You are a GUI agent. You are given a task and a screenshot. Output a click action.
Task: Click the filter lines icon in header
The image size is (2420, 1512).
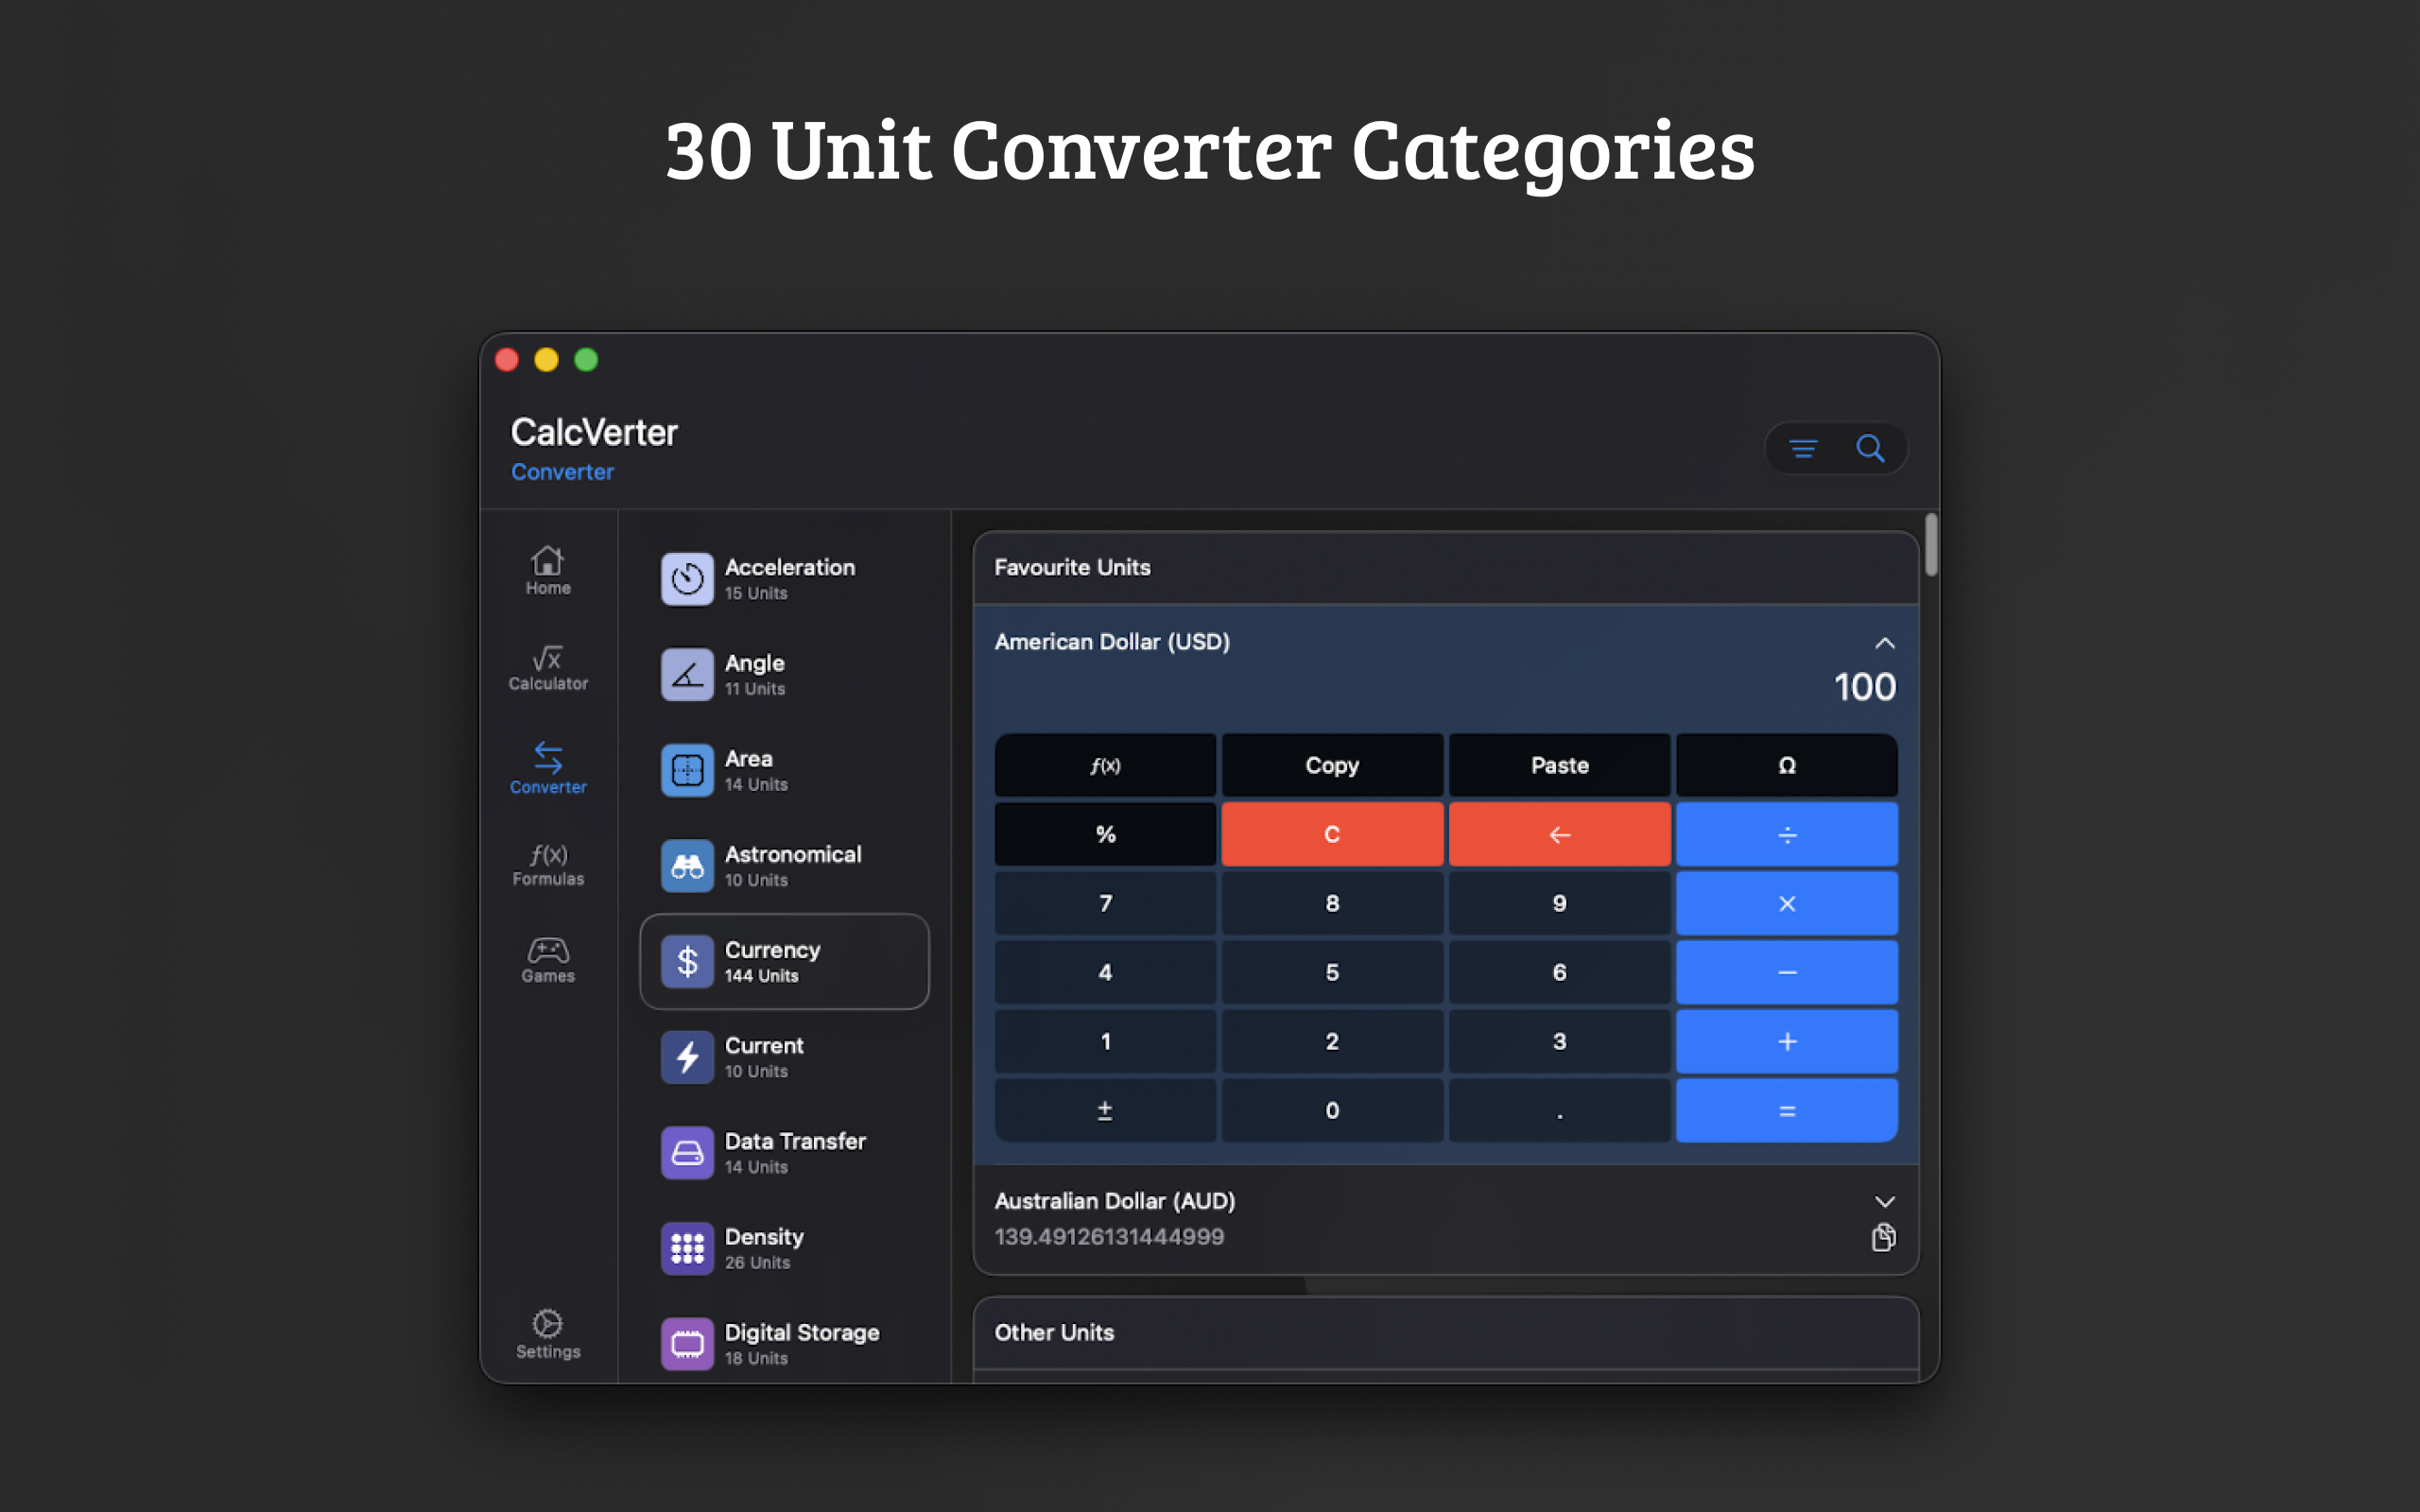1803,449
